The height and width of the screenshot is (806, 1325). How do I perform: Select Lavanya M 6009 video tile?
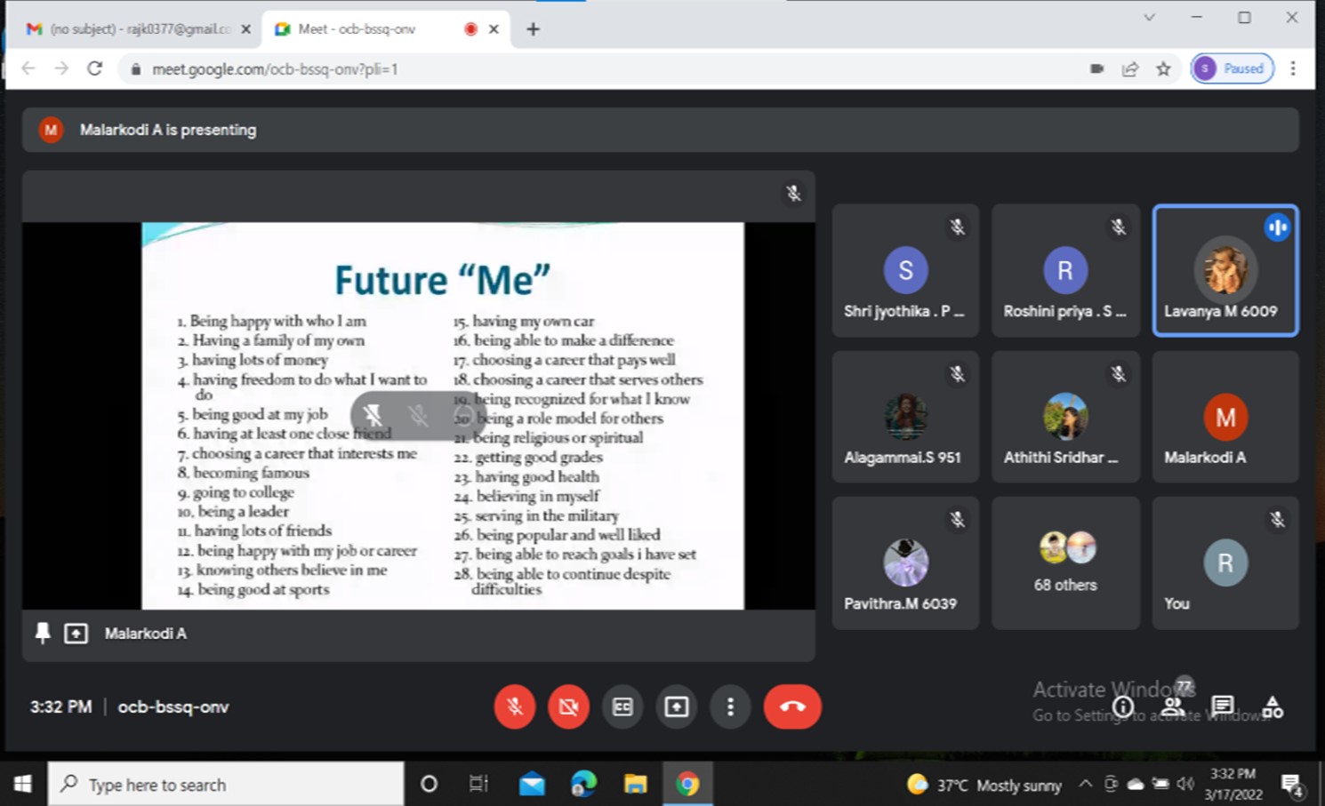click(1225, 270)
